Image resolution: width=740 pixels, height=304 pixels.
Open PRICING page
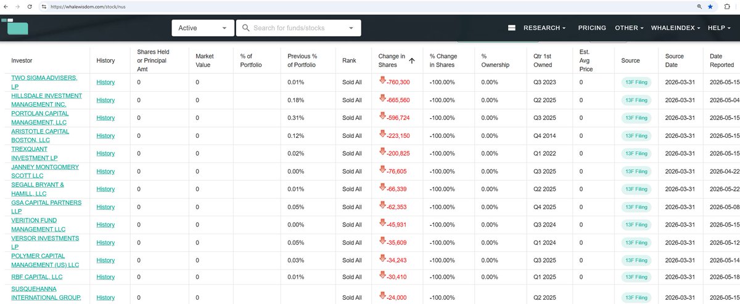click(592, 28)
